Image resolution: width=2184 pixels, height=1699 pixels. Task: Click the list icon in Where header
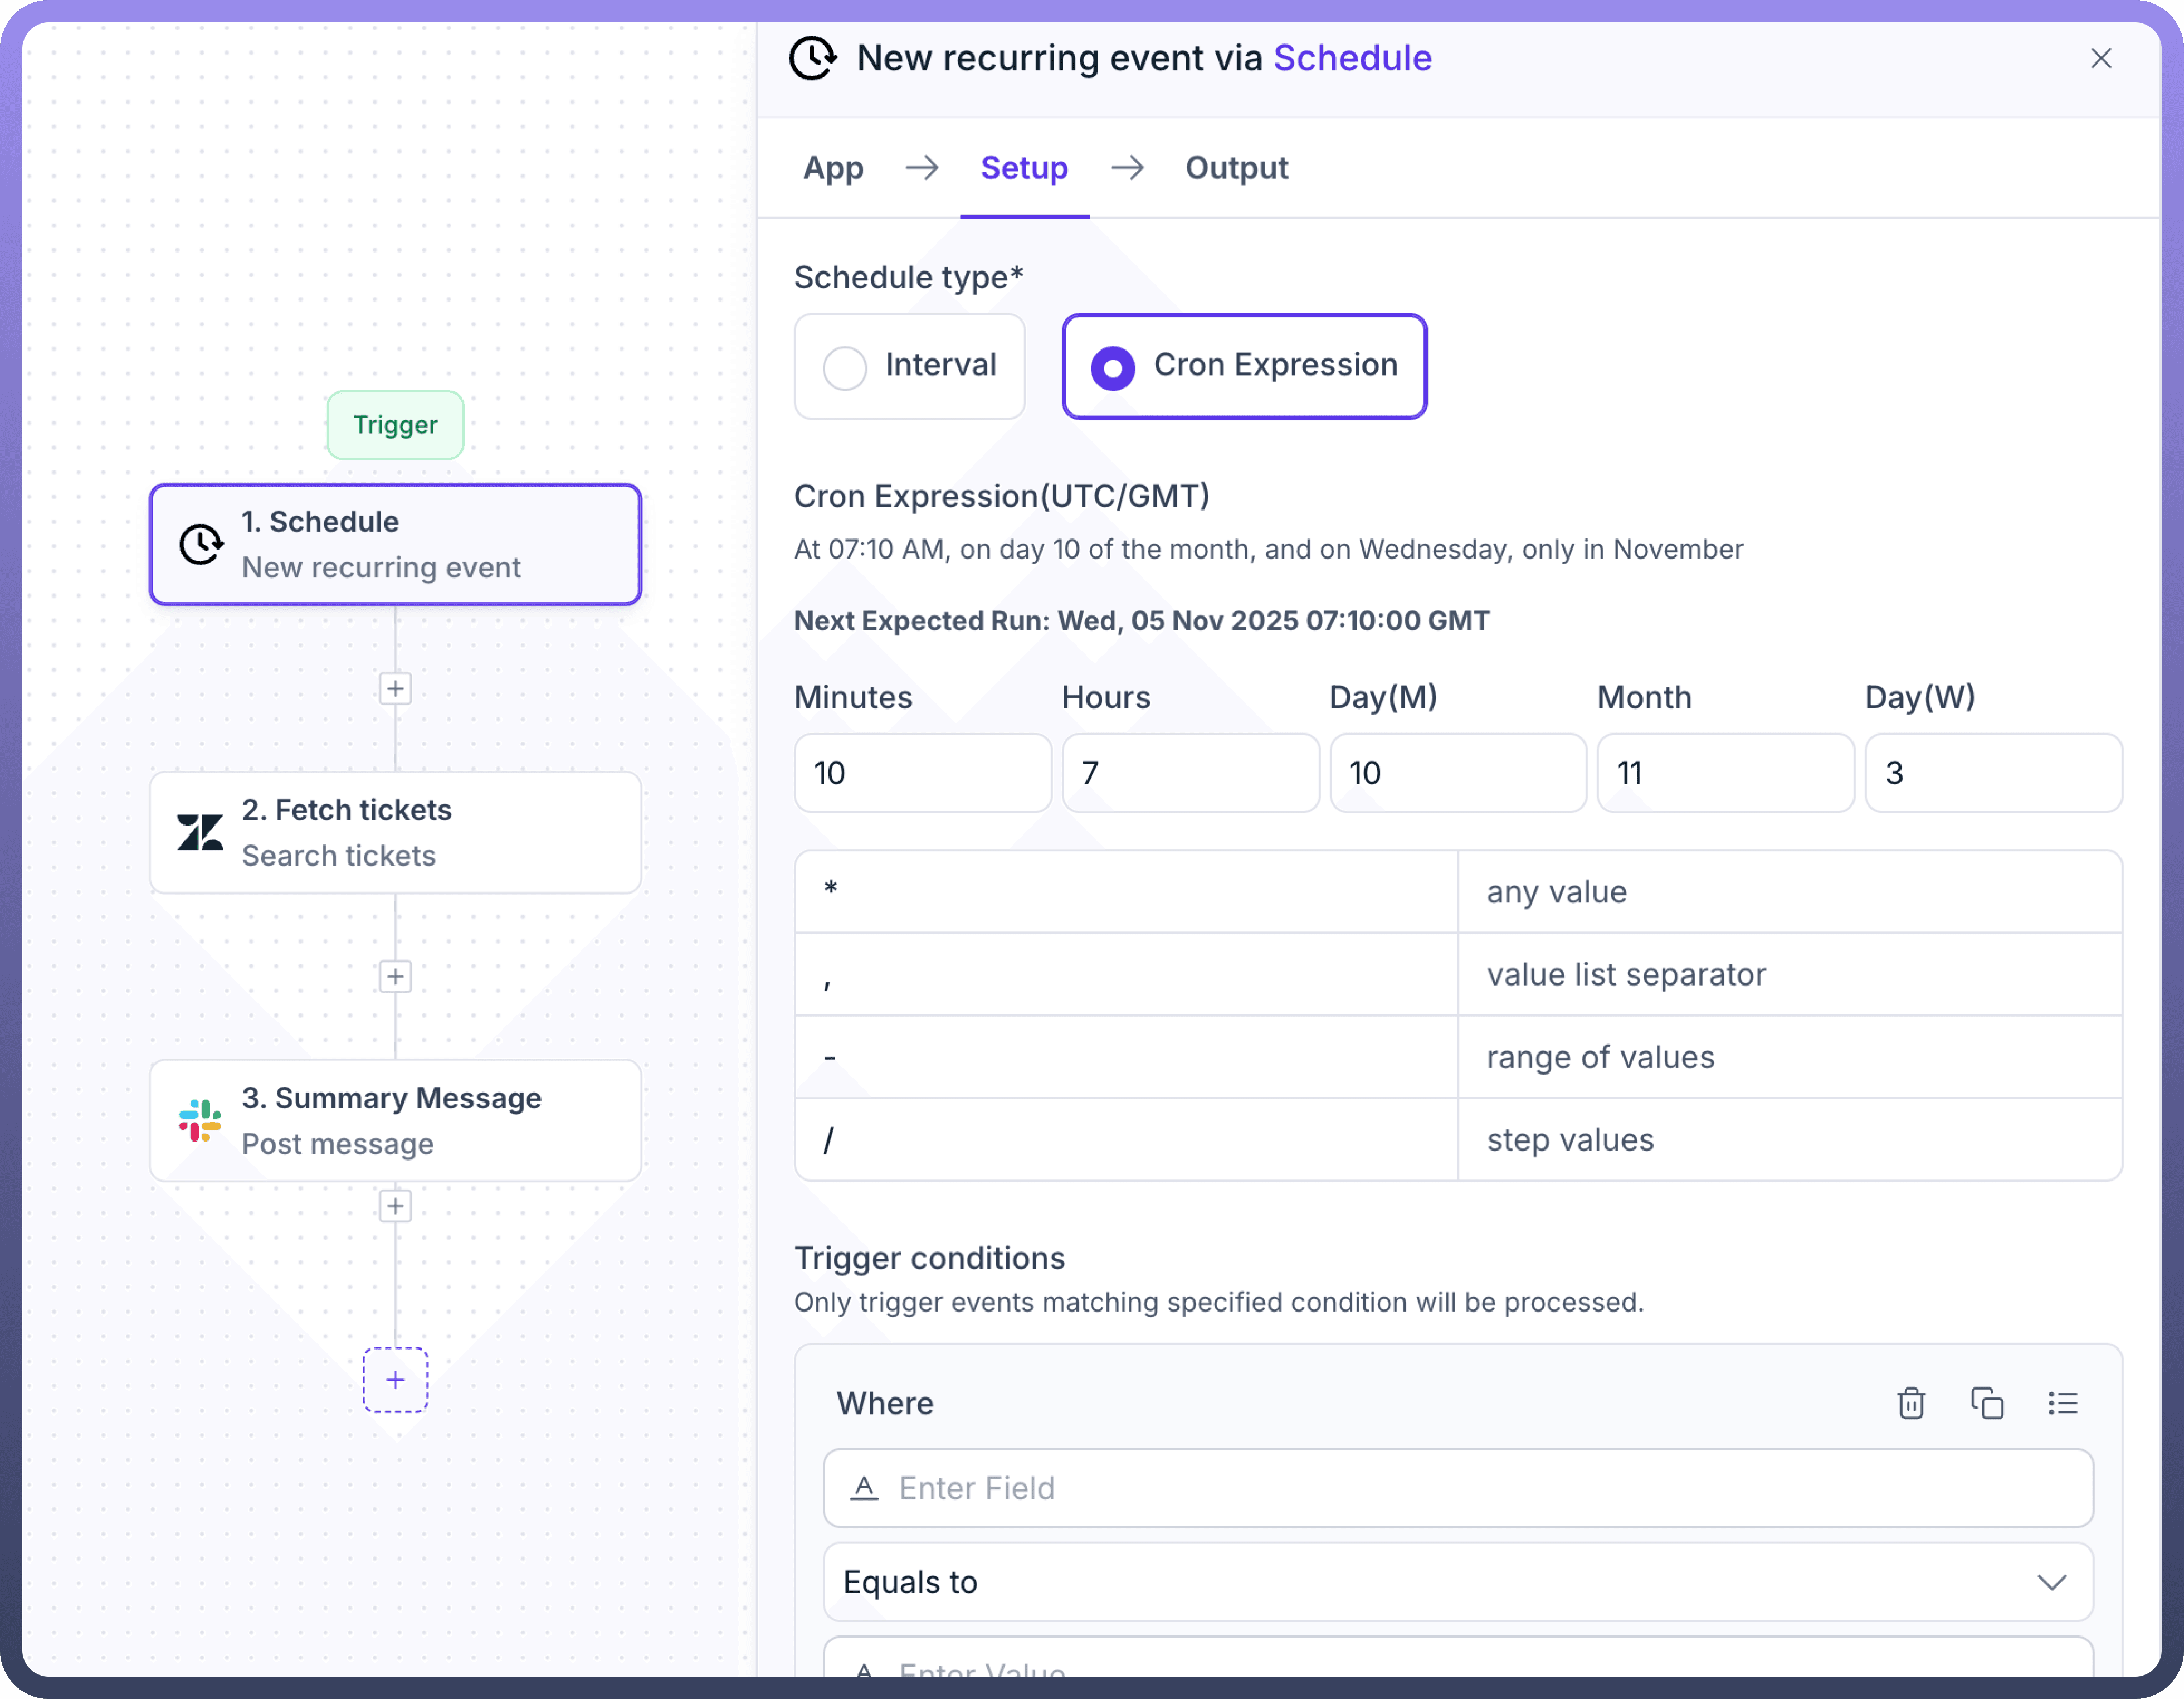[x=2062, y=1403]
